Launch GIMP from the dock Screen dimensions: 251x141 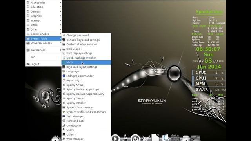click(x=146, y=138)
